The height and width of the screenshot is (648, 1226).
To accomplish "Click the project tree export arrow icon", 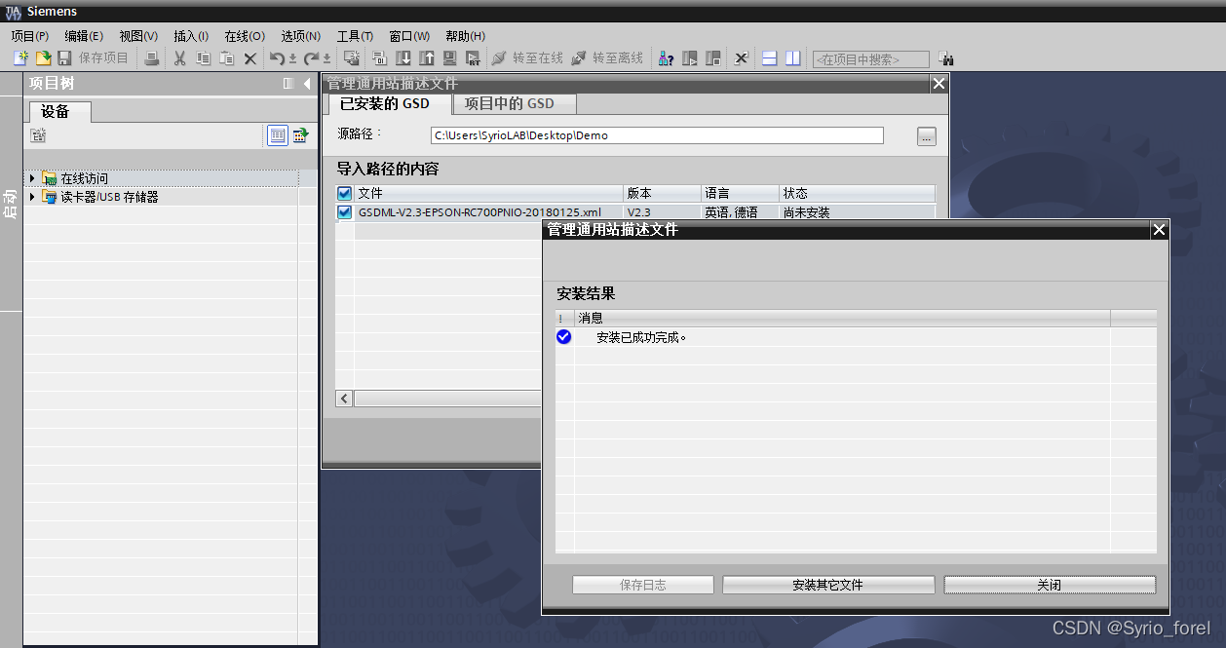I will pos(301,135).
